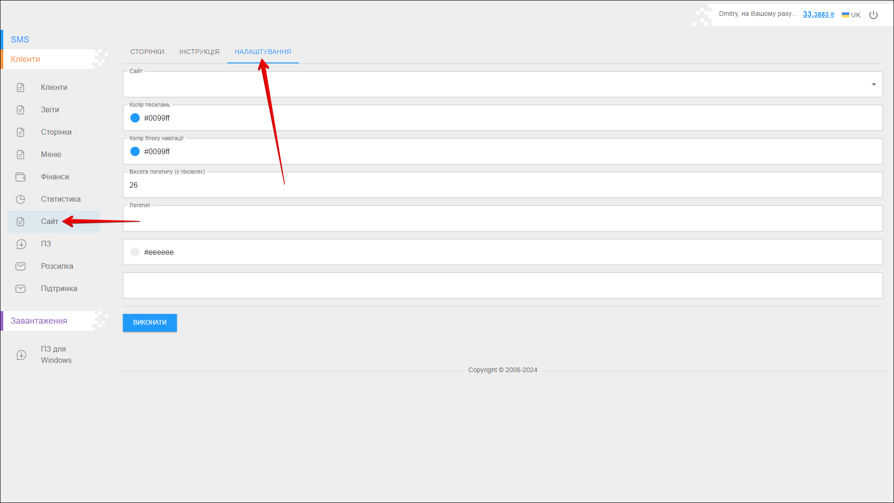Open the account balance link

(818, 14)
